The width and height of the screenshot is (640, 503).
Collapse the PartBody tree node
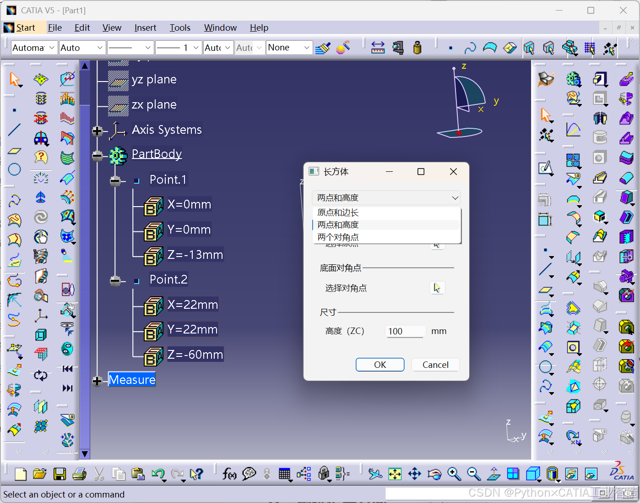tap(97, 156)
